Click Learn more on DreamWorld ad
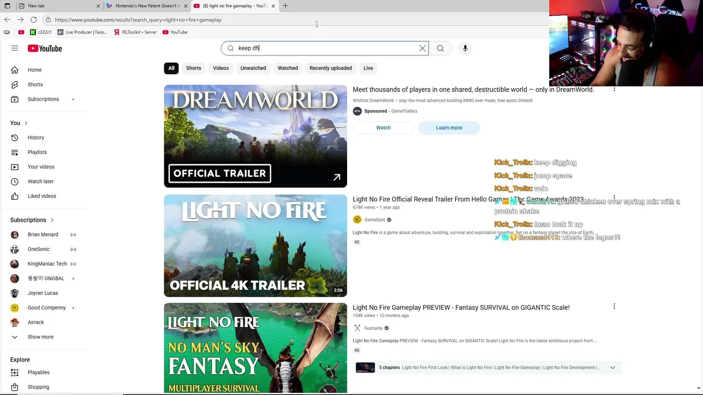703x395 pixels. pos(449,128)
